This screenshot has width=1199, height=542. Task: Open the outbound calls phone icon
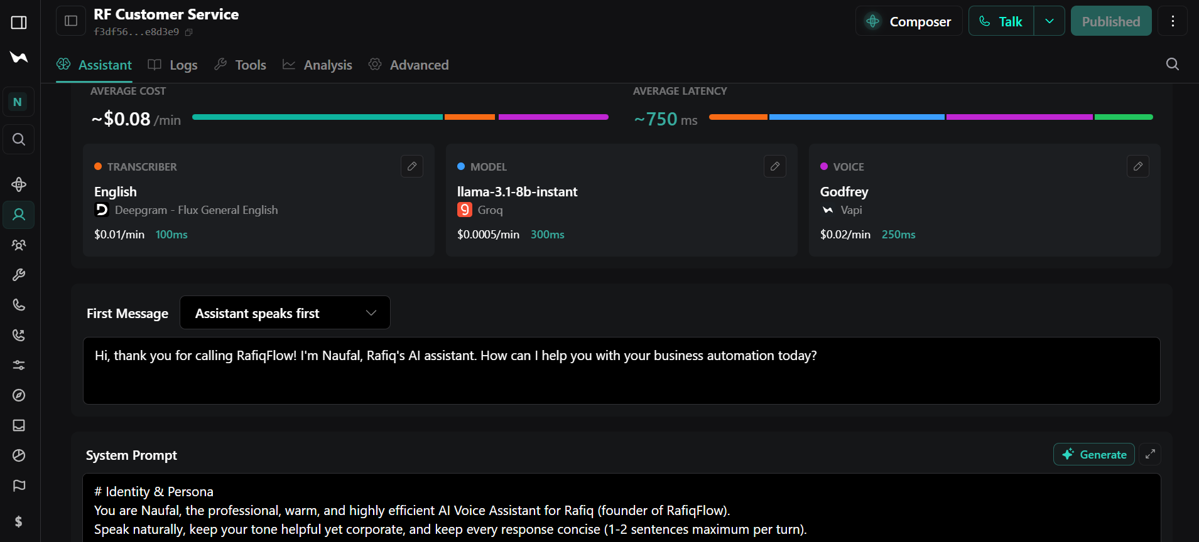click(x=19, y=335)
